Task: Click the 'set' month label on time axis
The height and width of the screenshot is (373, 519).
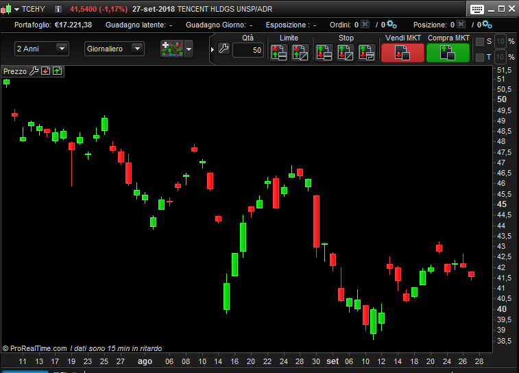Action: coord(333,361)
